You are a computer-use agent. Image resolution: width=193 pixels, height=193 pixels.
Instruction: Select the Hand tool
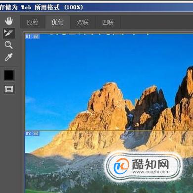click(x=9, y=21)
